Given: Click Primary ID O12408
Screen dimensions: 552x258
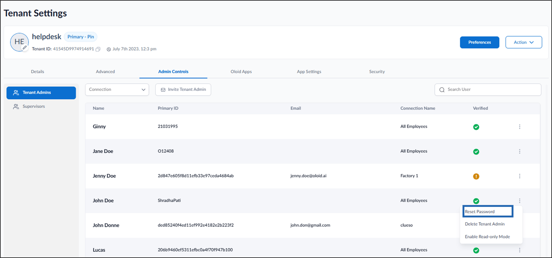Looking at the screenshot, I should (166, 151).
